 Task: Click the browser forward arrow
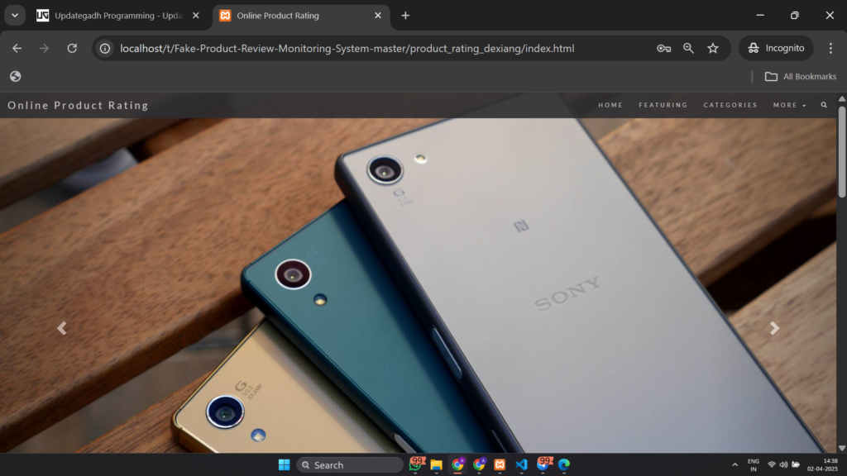[x=44, y=49]
